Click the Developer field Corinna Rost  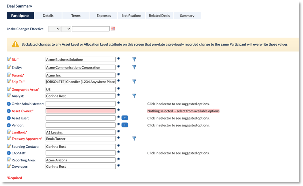(x=81, y=166)
